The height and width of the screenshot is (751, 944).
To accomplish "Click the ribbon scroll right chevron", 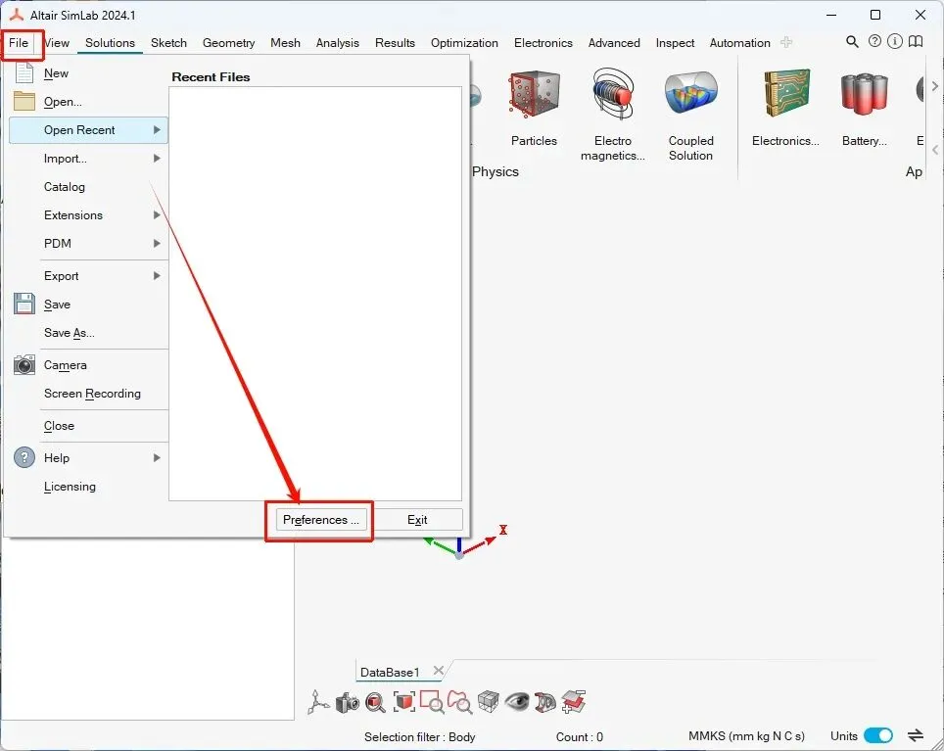I will pyautogui.click(x=934, y=86).
